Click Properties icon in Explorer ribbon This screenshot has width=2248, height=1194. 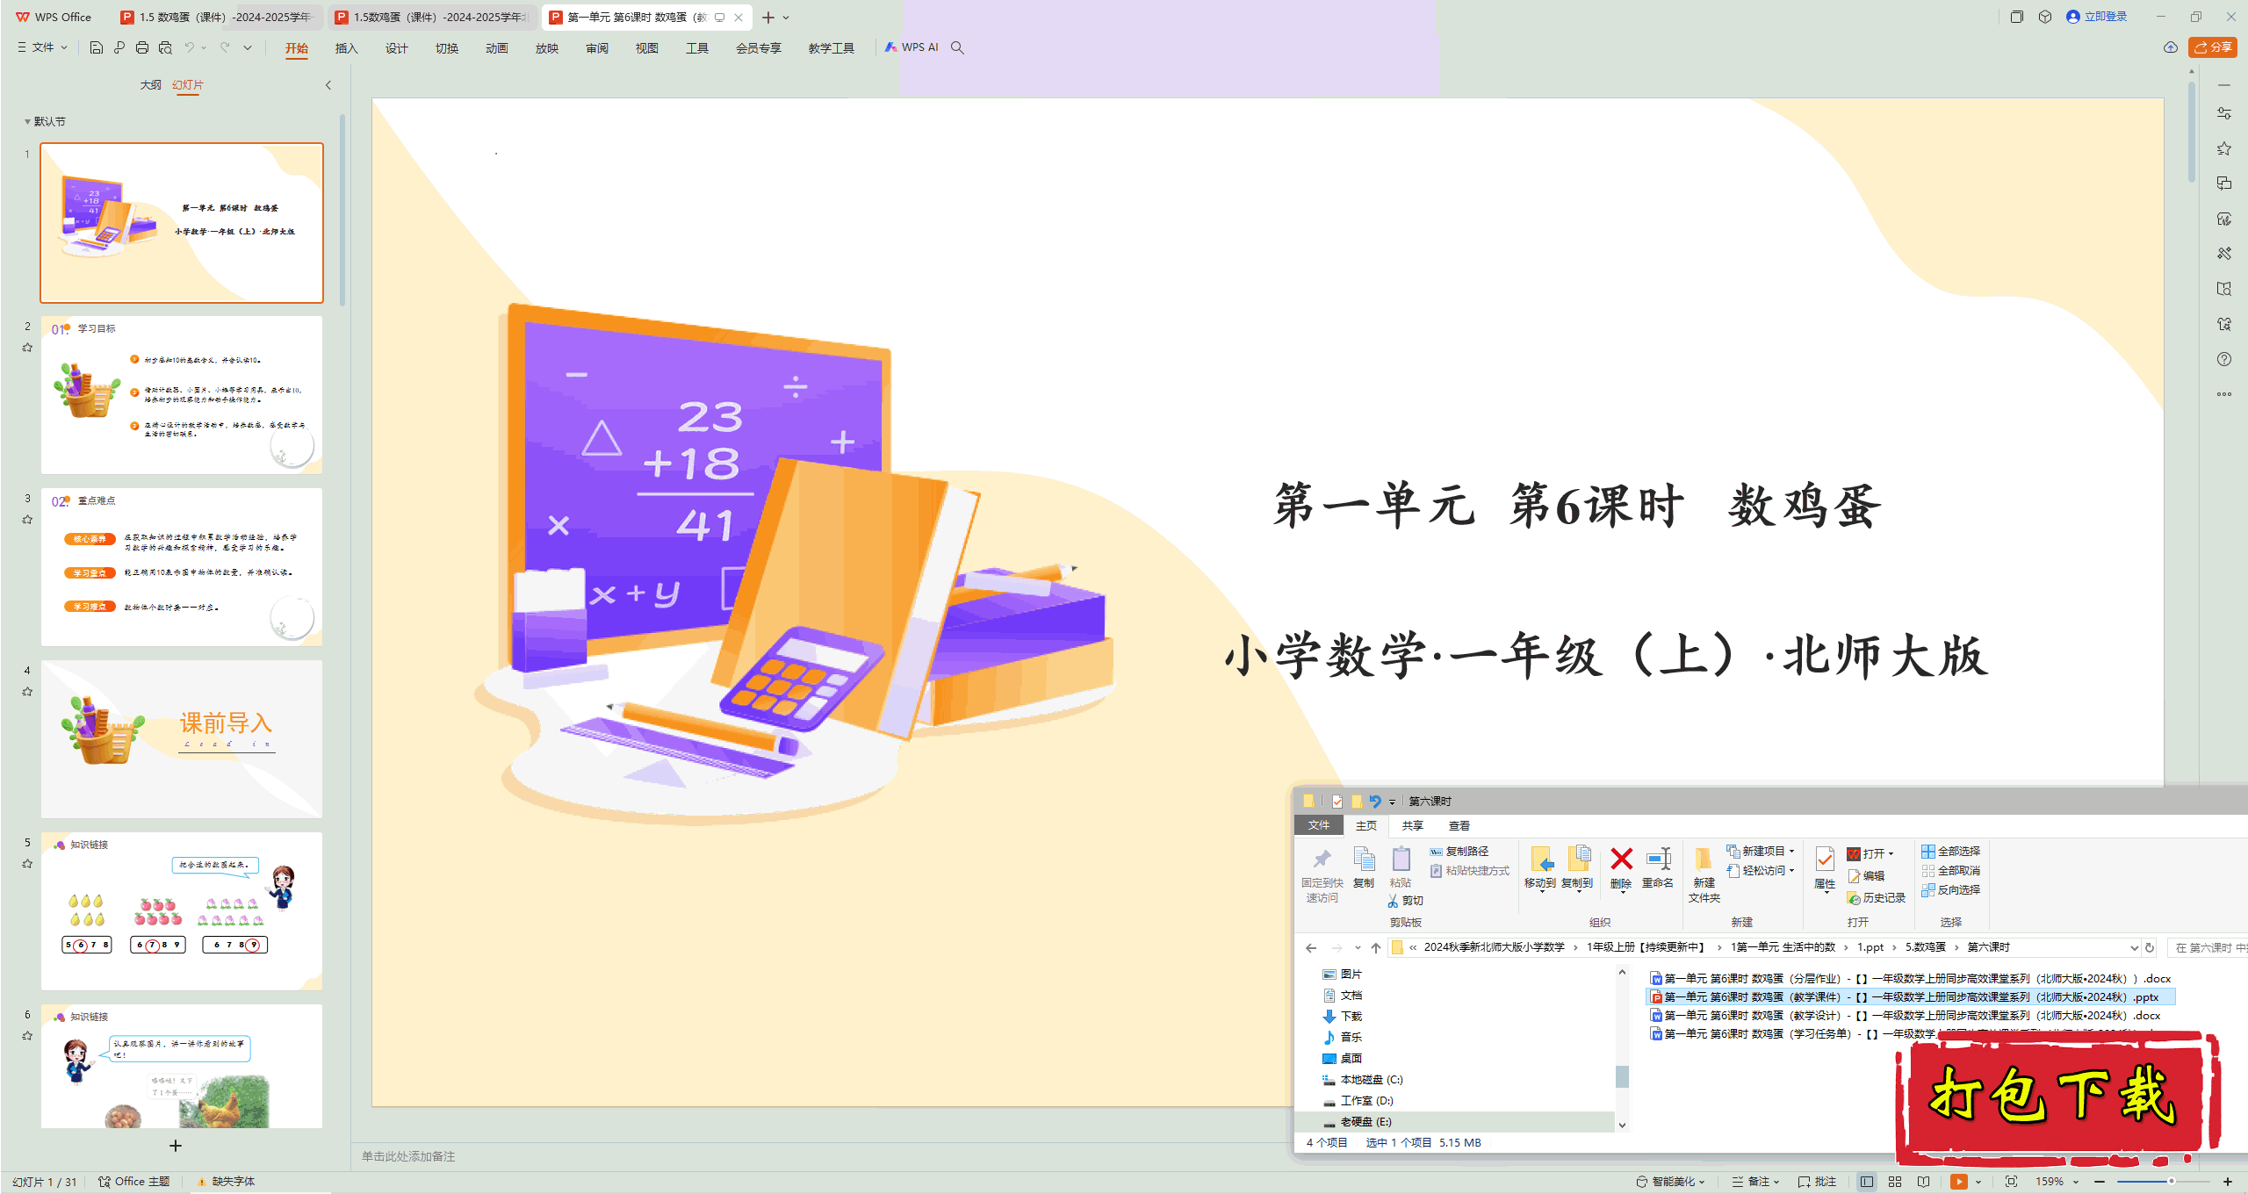[x=1825, y=867]
